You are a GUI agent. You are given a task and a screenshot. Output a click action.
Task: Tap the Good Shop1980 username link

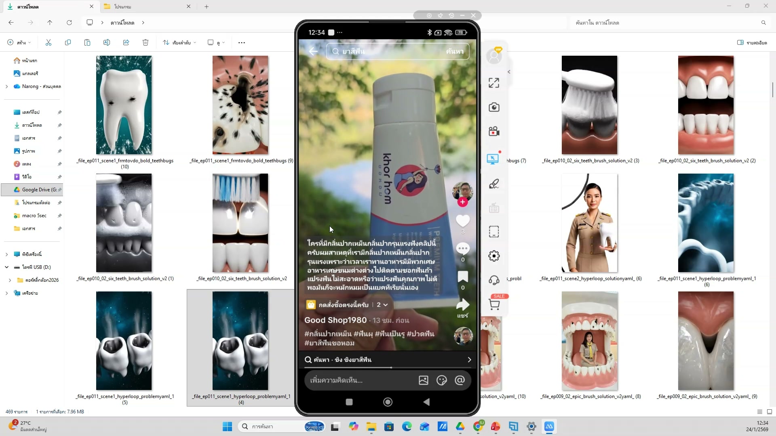[335, 320]
